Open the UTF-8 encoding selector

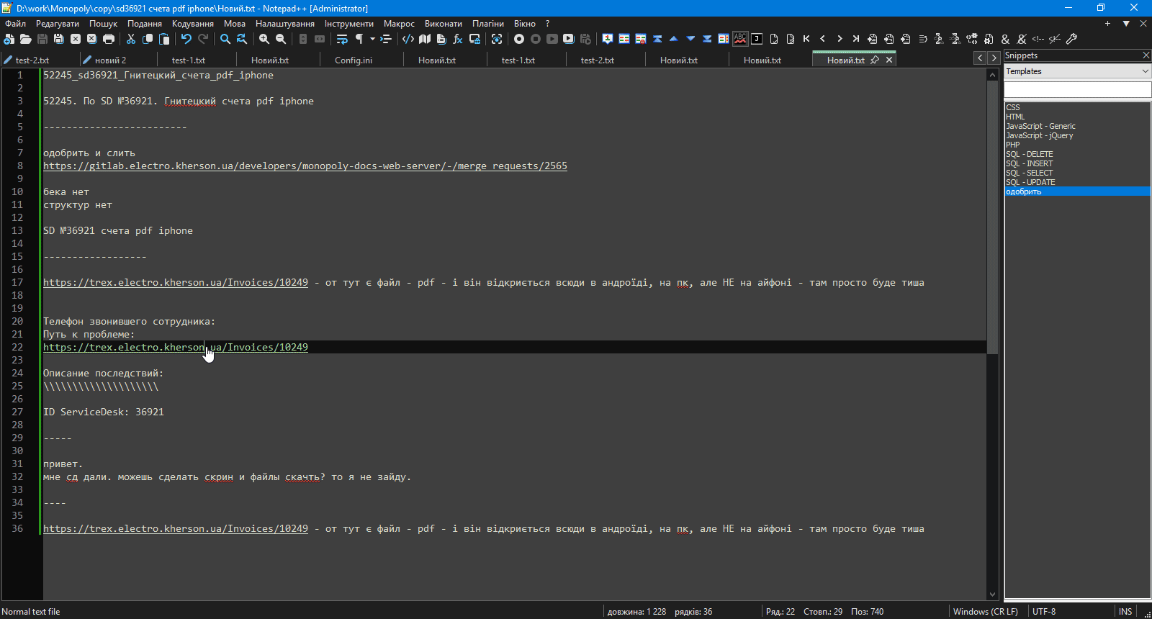[1044, 612]
